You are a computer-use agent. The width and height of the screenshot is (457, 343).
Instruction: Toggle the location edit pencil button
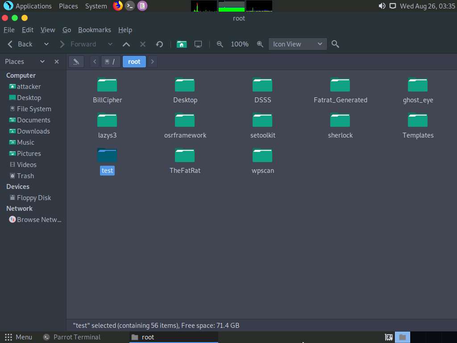click(x=76, y=62)
